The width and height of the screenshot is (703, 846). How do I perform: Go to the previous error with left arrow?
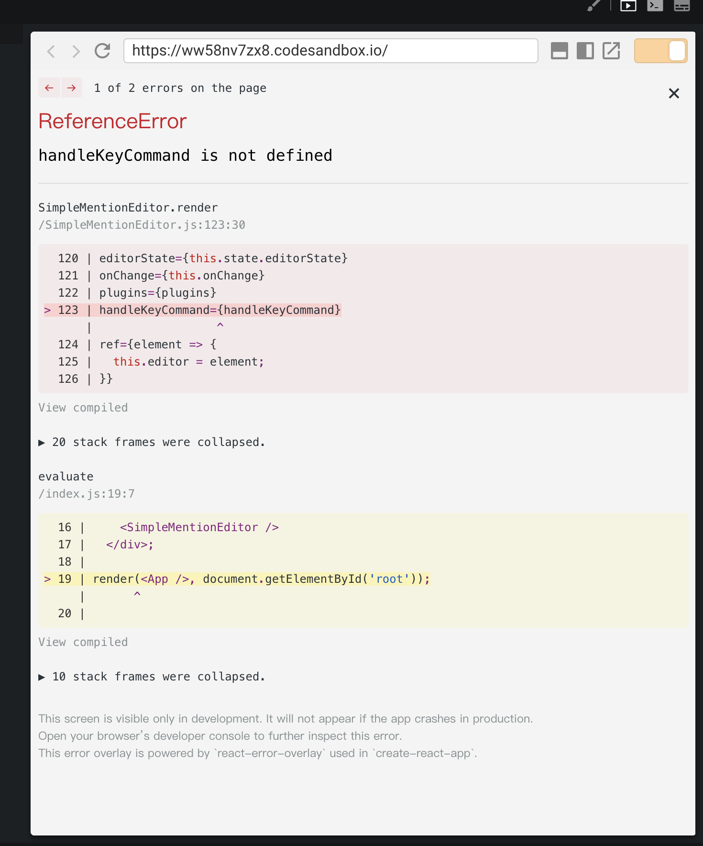pos(49,88)
